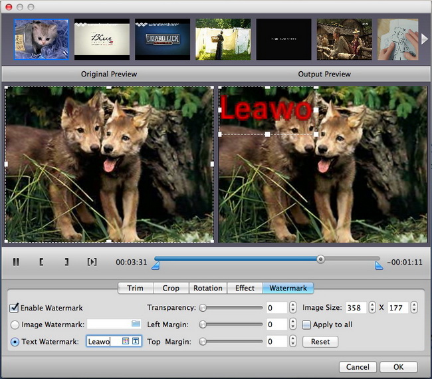
Task: Select the Lizard Lick video thumbnail
Action: point(163,39)
